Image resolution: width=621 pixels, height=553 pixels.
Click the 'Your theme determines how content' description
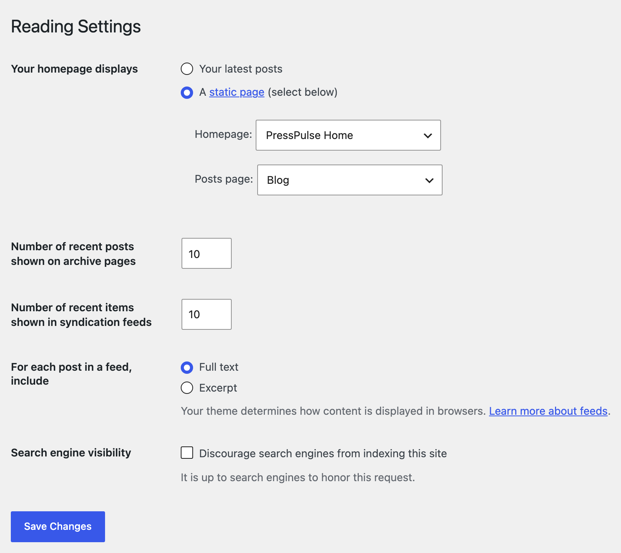pyautogui.click(x=333, y=411)
